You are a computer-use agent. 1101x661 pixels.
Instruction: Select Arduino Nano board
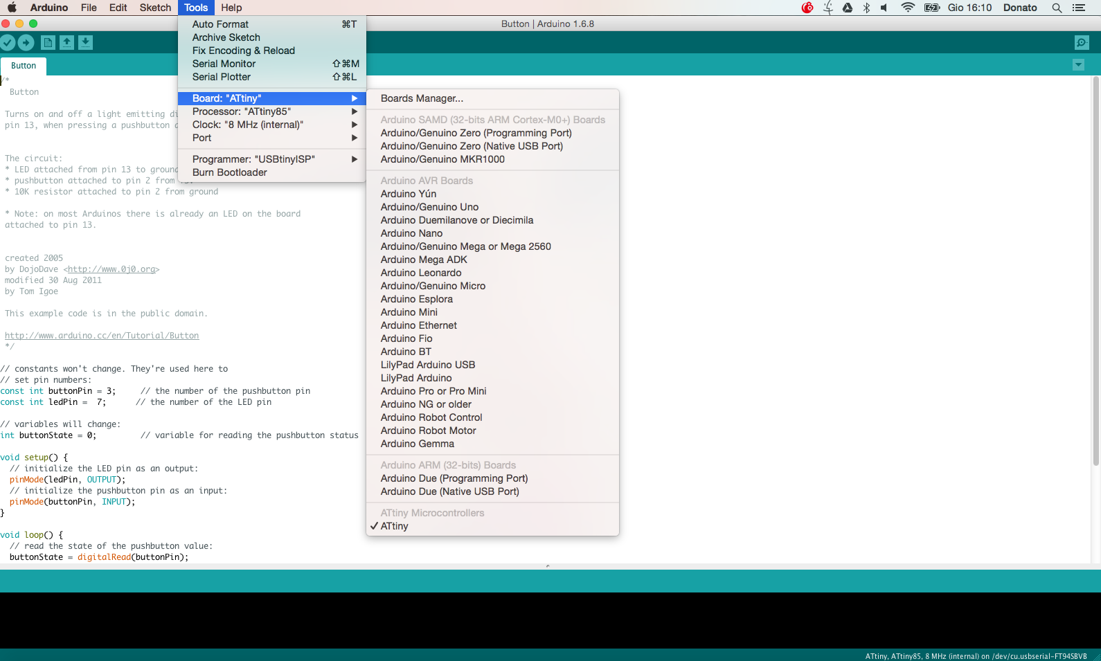pos(492,233)
